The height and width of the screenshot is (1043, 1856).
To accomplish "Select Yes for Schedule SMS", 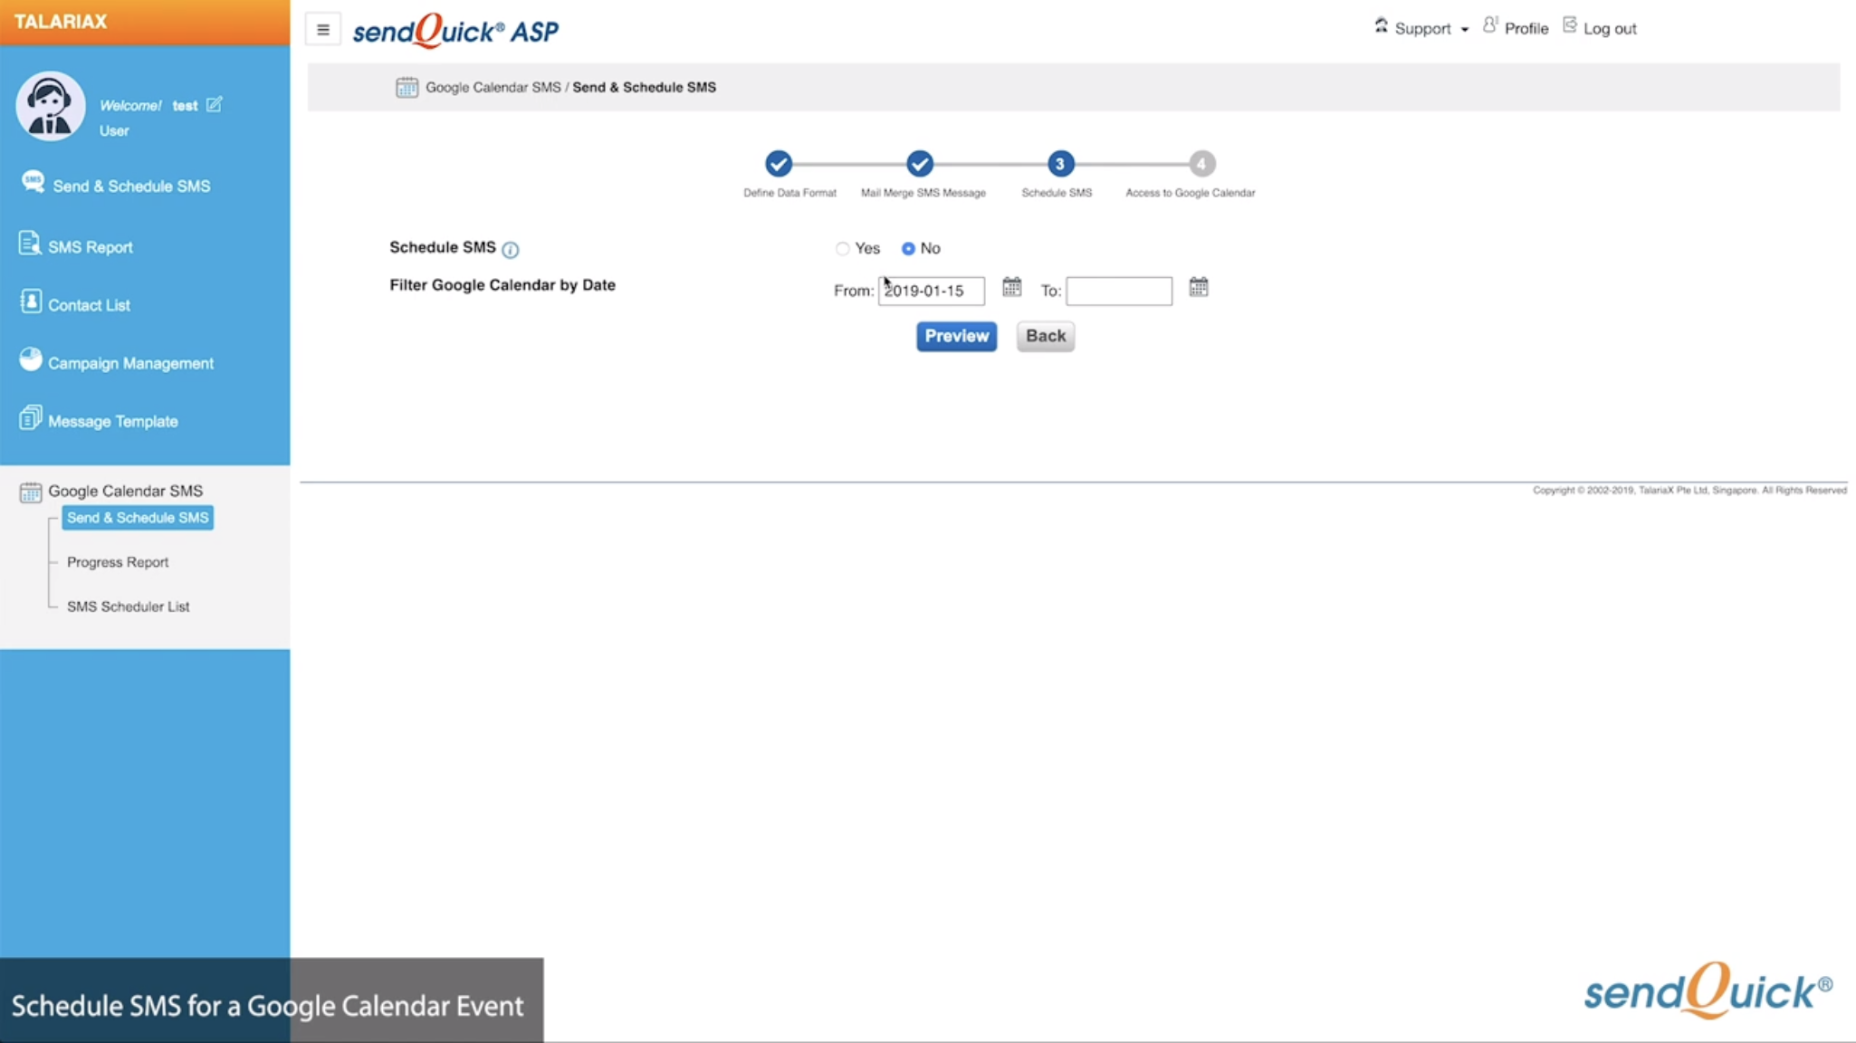I will click(x=843, y=248).
